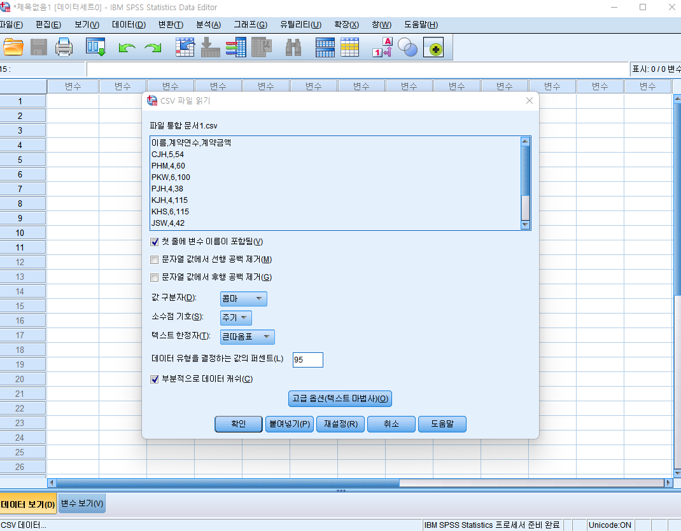
Task: Switch to the 변수 보기(V) tab
Action: (x=82, y=503)
